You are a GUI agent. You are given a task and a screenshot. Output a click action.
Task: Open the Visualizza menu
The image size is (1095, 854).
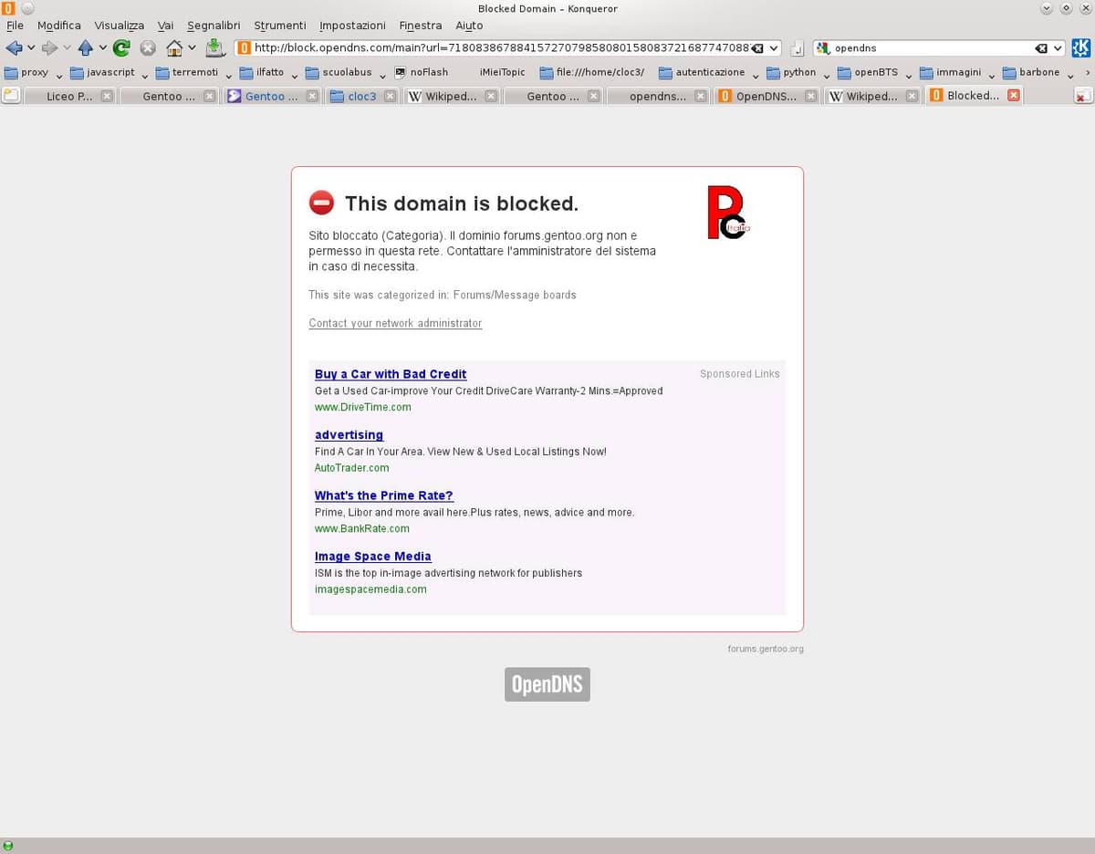pos(120,26)
